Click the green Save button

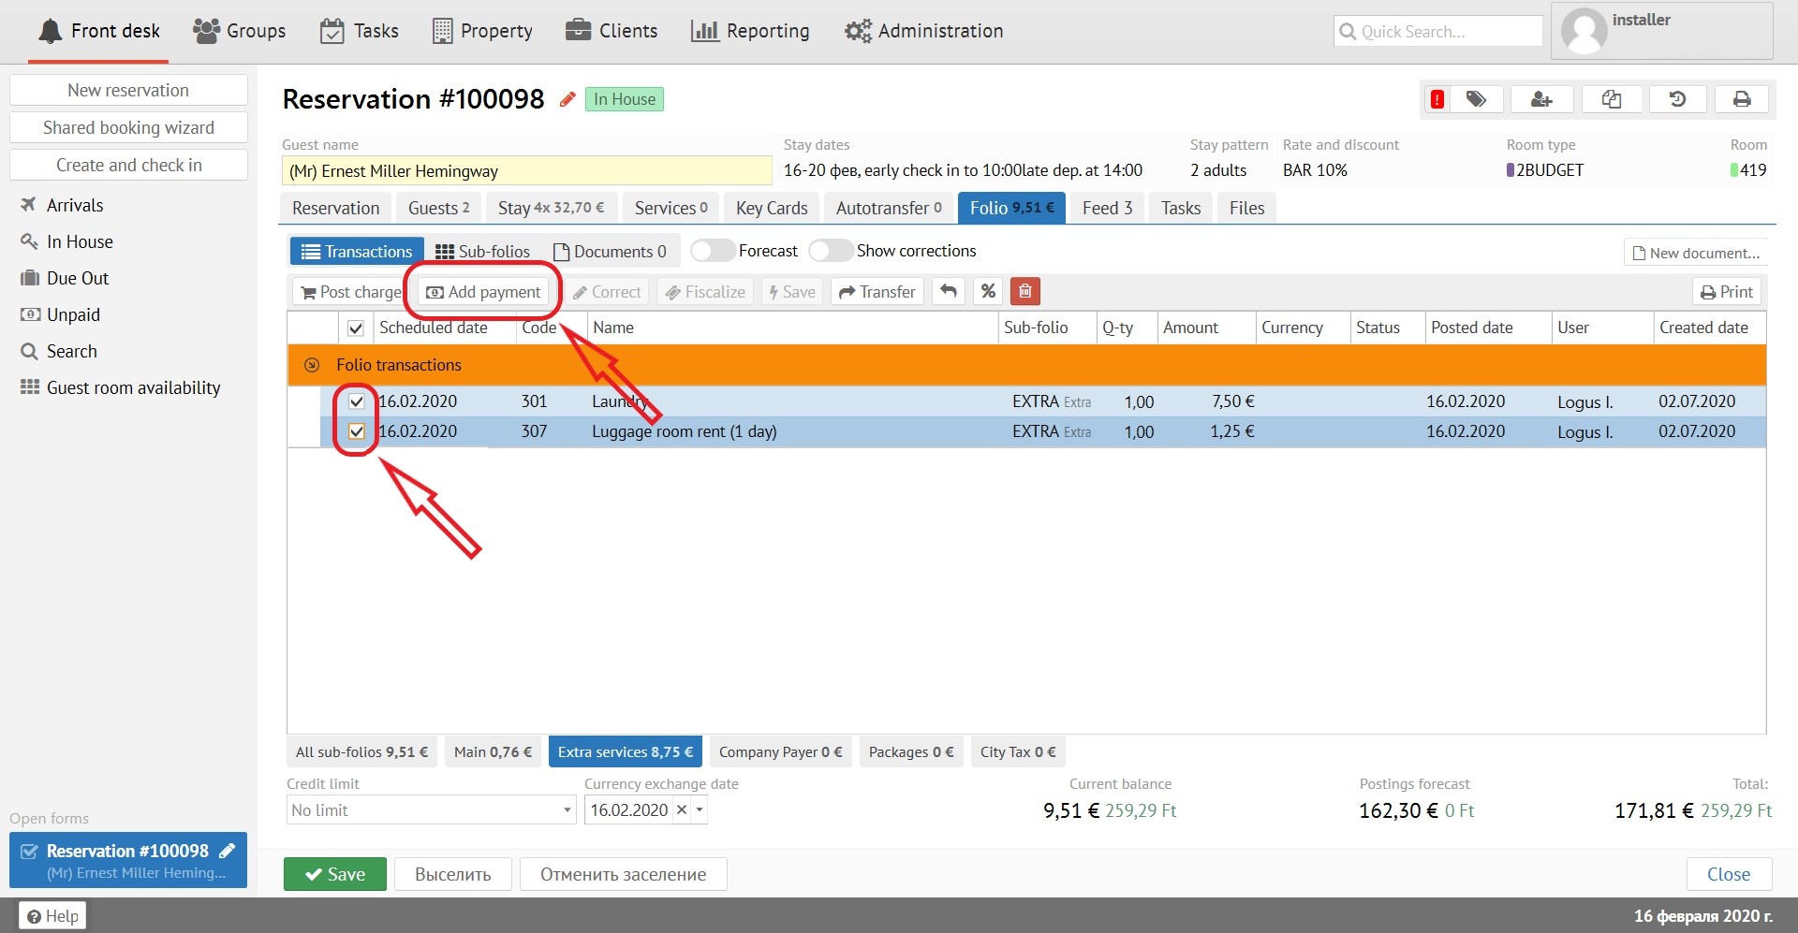(x=334, y=874)
